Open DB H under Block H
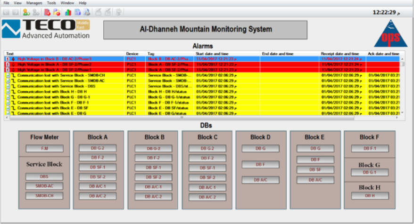 pyautogui.click(x=370, y=195)
